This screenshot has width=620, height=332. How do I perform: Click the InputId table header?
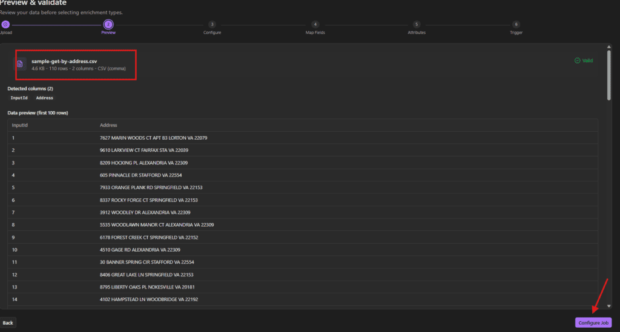tap(20, 125)
